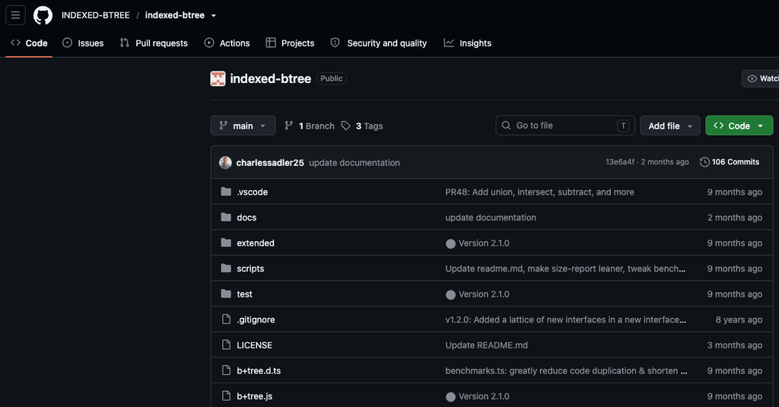This screenshot has height=407, width=779.
Task: View the 1 Branch link
Action: [x=310, y=126]
